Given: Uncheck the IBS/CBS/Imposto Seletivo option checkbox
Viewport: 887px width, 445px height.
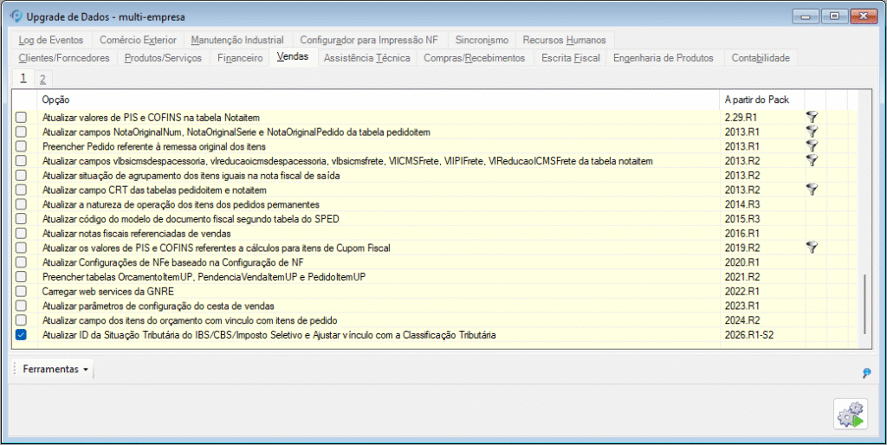Looking at the screenshot, I should tap(21, 335).
